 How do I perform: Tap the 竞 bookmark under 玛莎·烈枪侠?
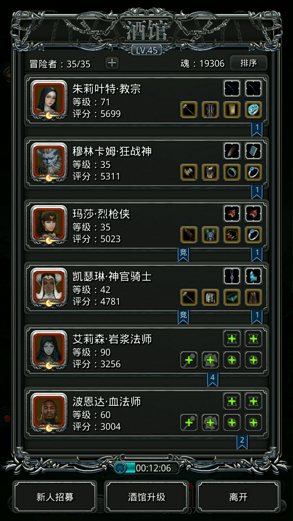[x=183, y=254]
